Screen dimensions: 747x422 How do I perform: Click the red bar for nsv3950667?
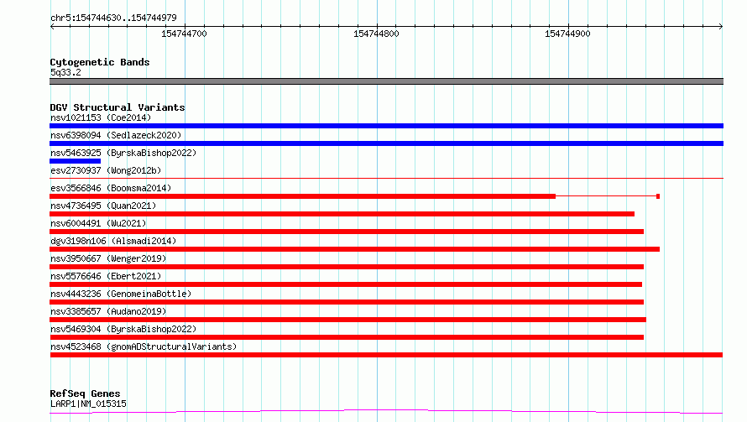click(x=347, y=267)
